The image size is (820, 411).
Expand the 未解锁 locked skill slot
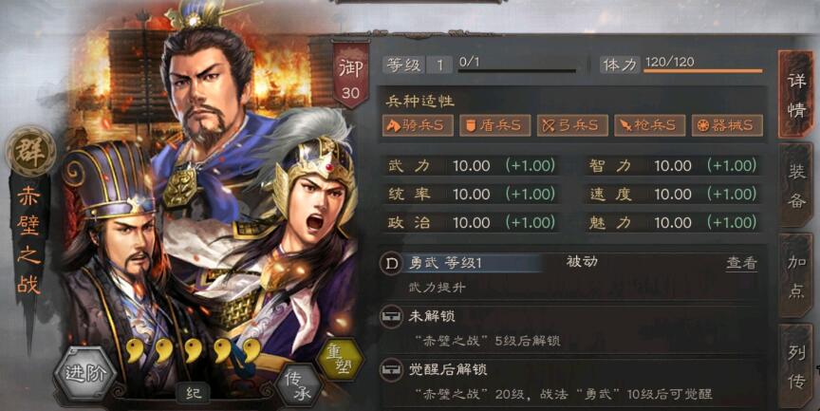click(x=571, y=327)
